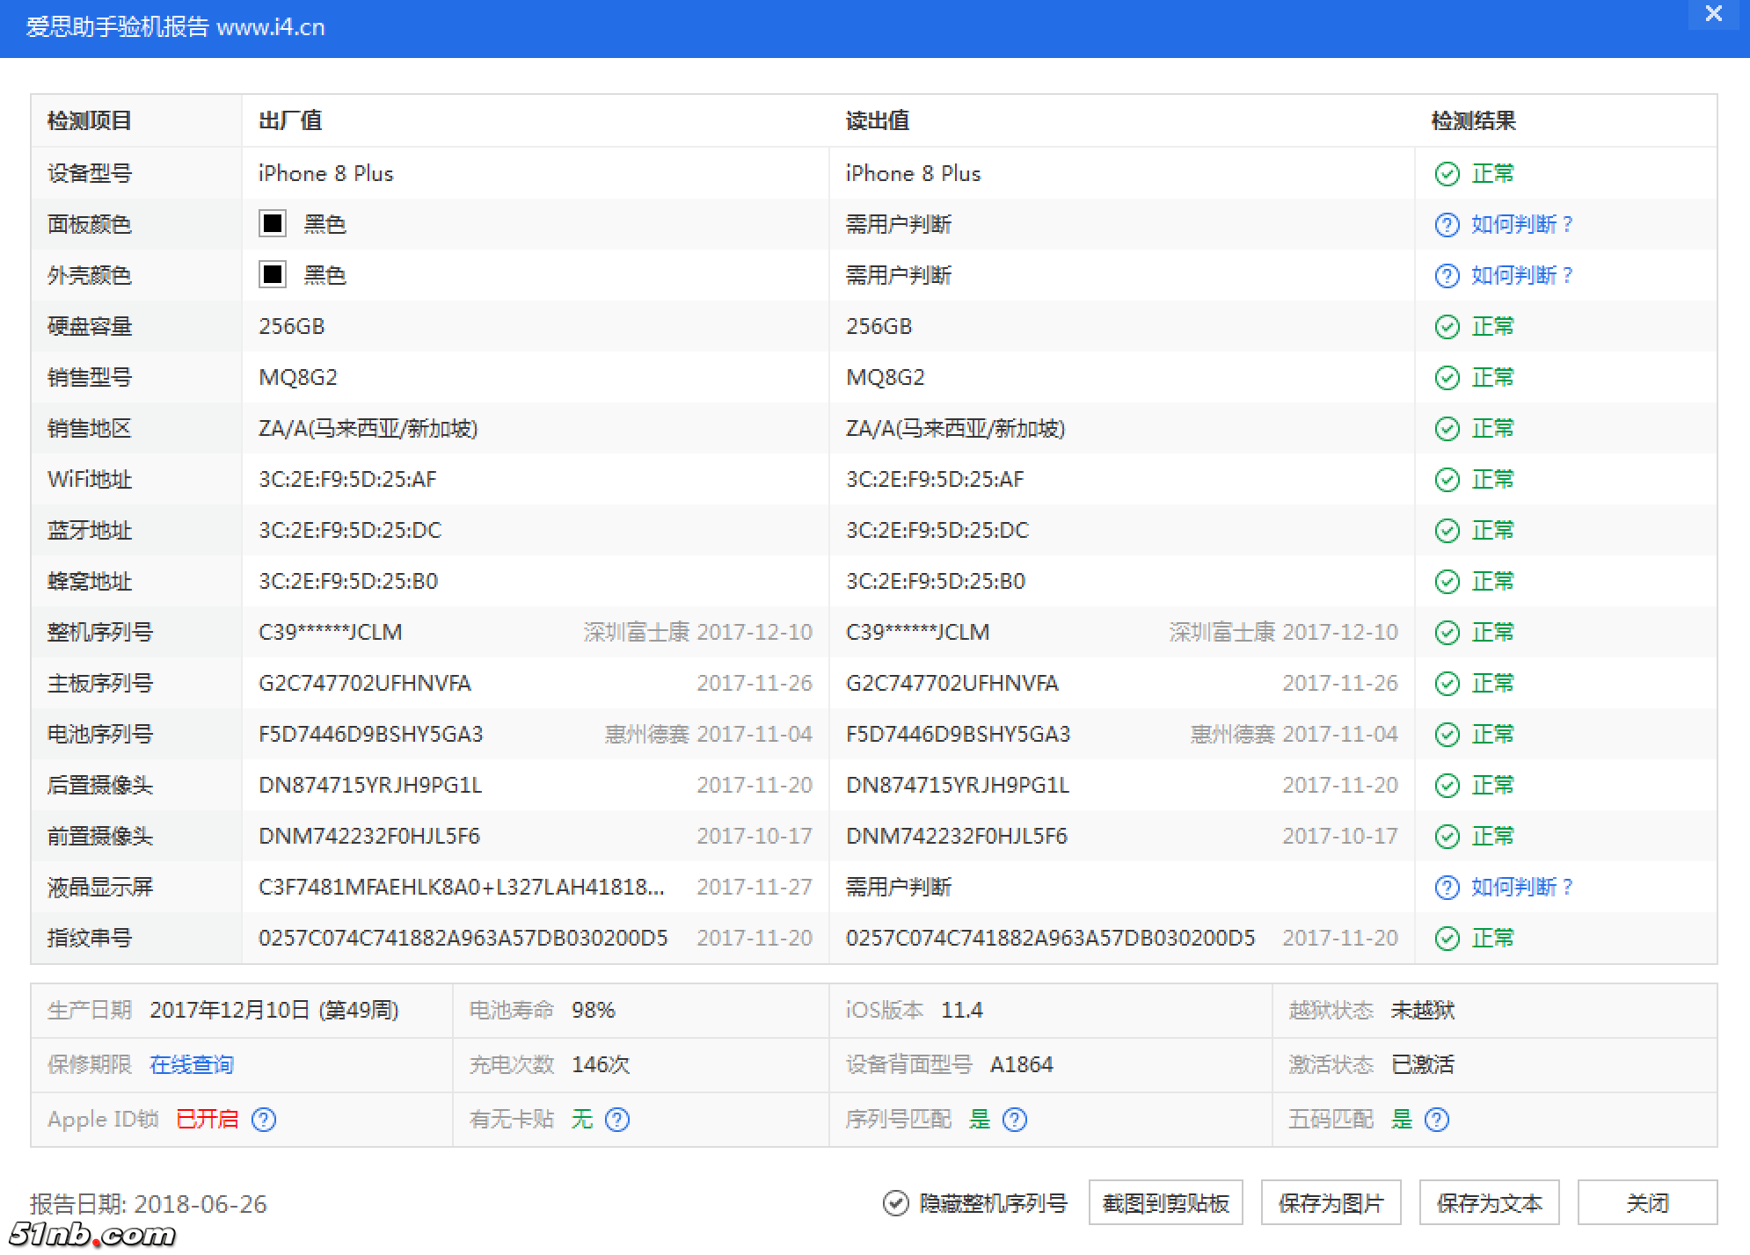Toggle the 隐藏整机序列号 checkbox
This screenshot has height=1255, width=1750.
[x=895, y=1203]
